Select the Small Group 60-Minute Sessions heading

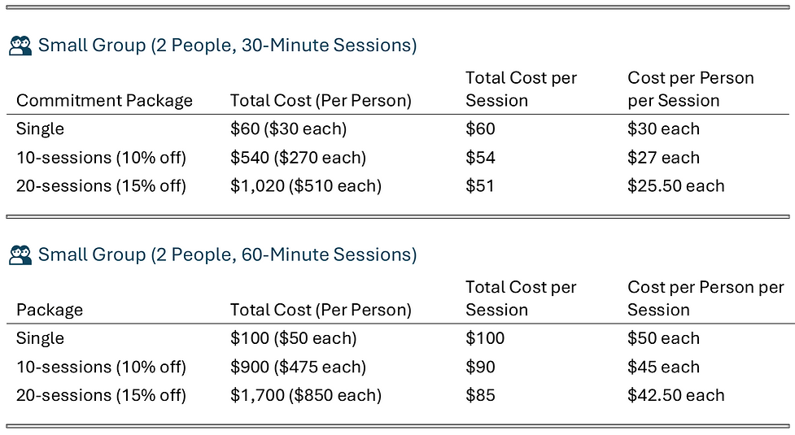(227, 254)
